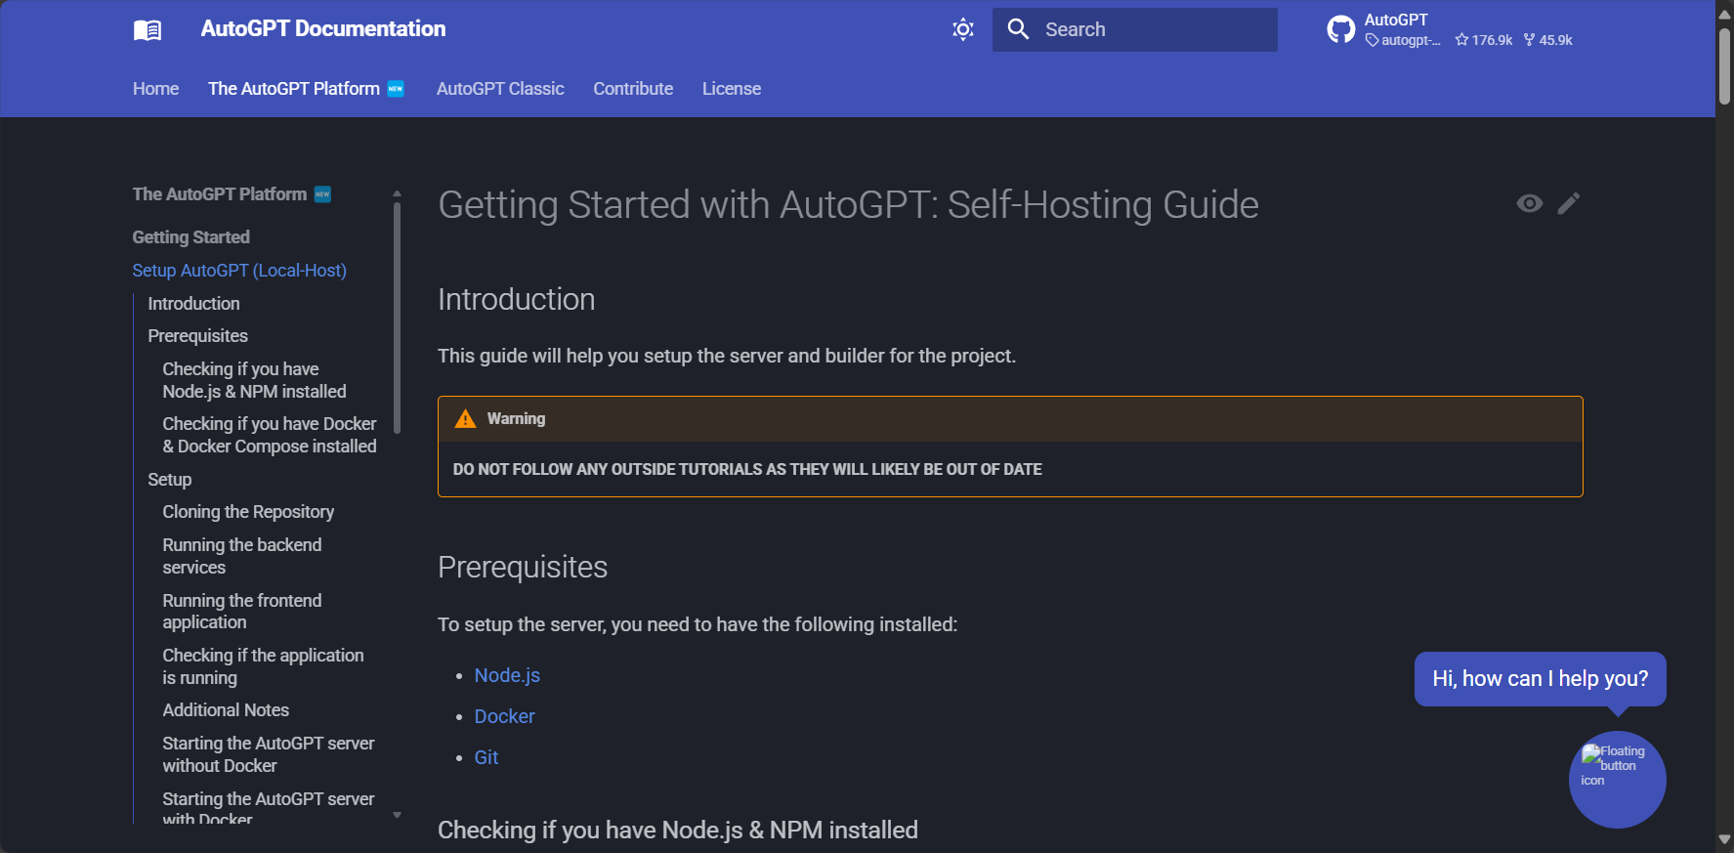Click the 'autogpt-...' release tag text

point(1403,40)
